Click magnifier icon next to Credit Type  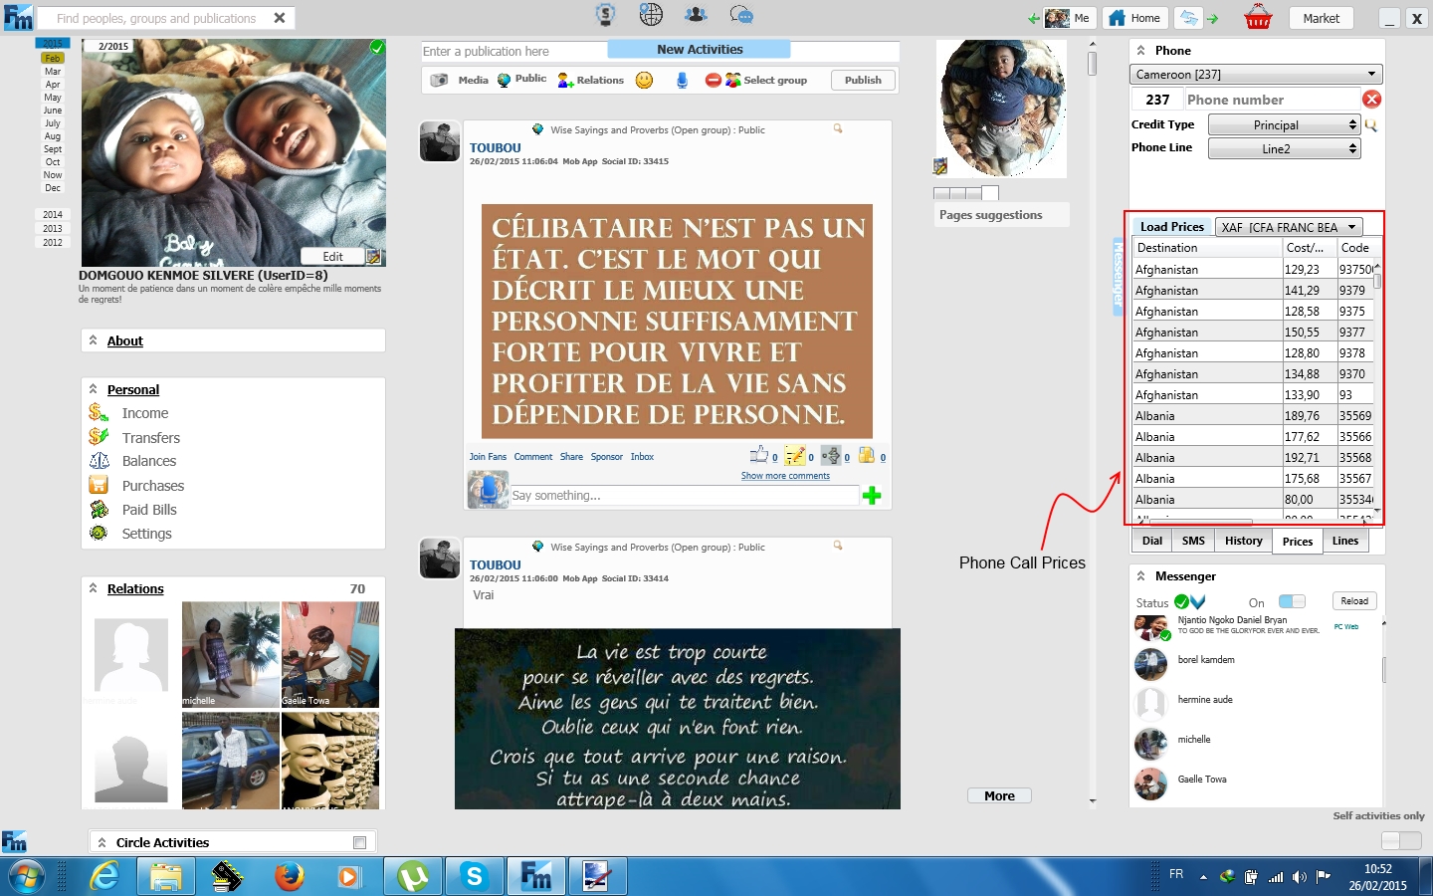1371,125
